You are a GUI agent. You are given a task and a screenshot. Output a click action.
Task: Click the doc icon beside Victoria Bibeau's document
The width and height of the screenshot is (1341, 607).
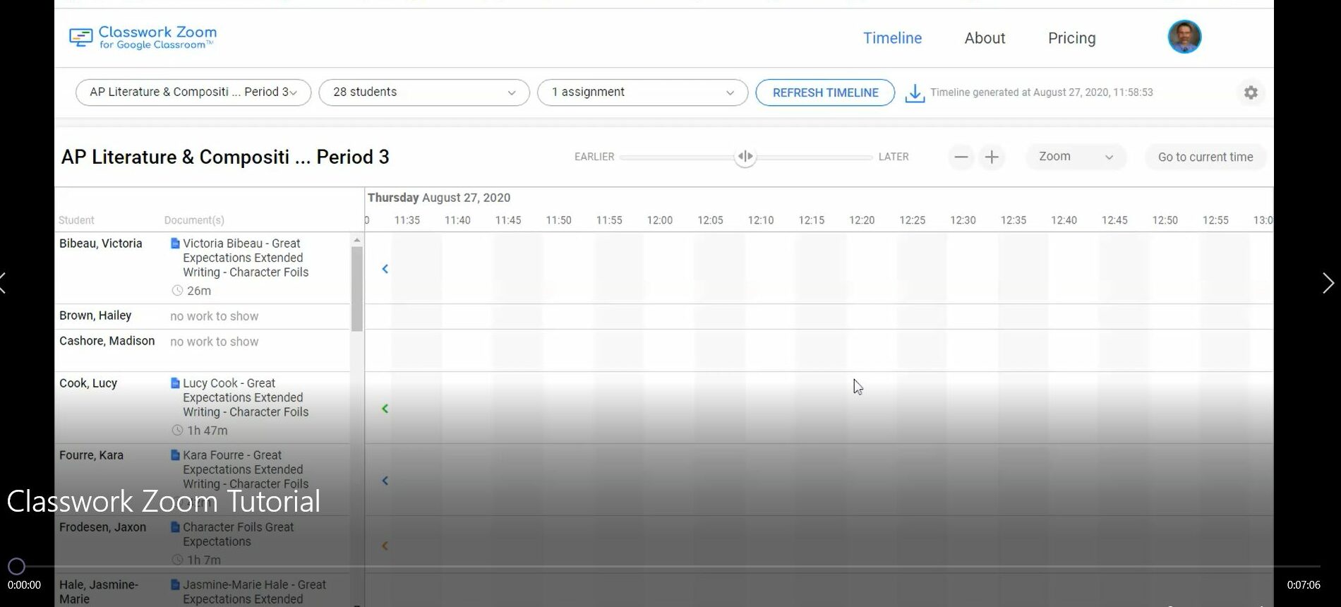[x=175, y=244]
